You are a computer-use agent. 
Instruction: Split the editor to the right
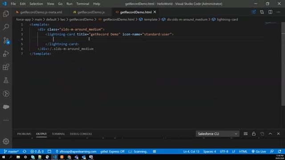click(x=270, y=12)
